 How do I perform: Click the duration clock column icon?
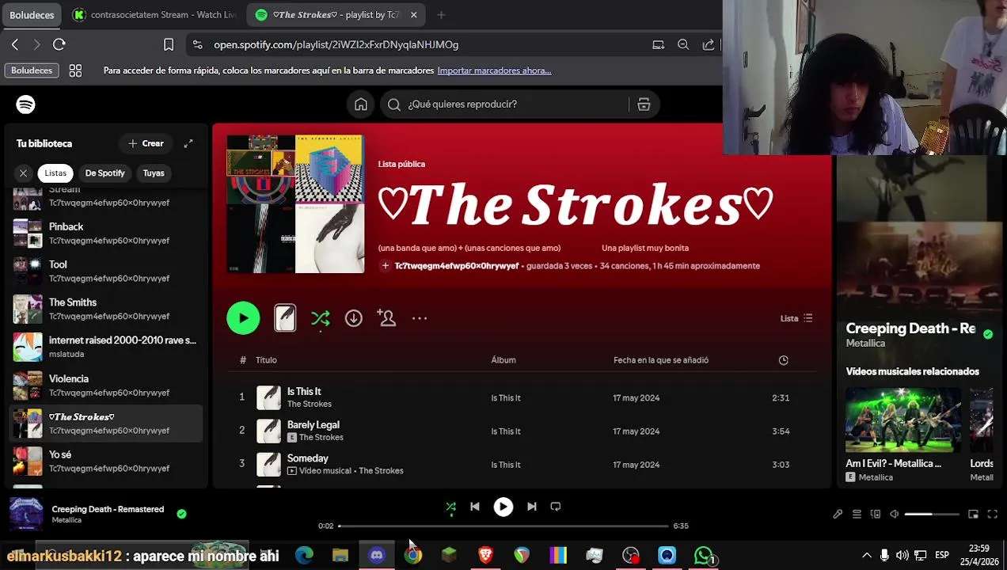point(783,360)
